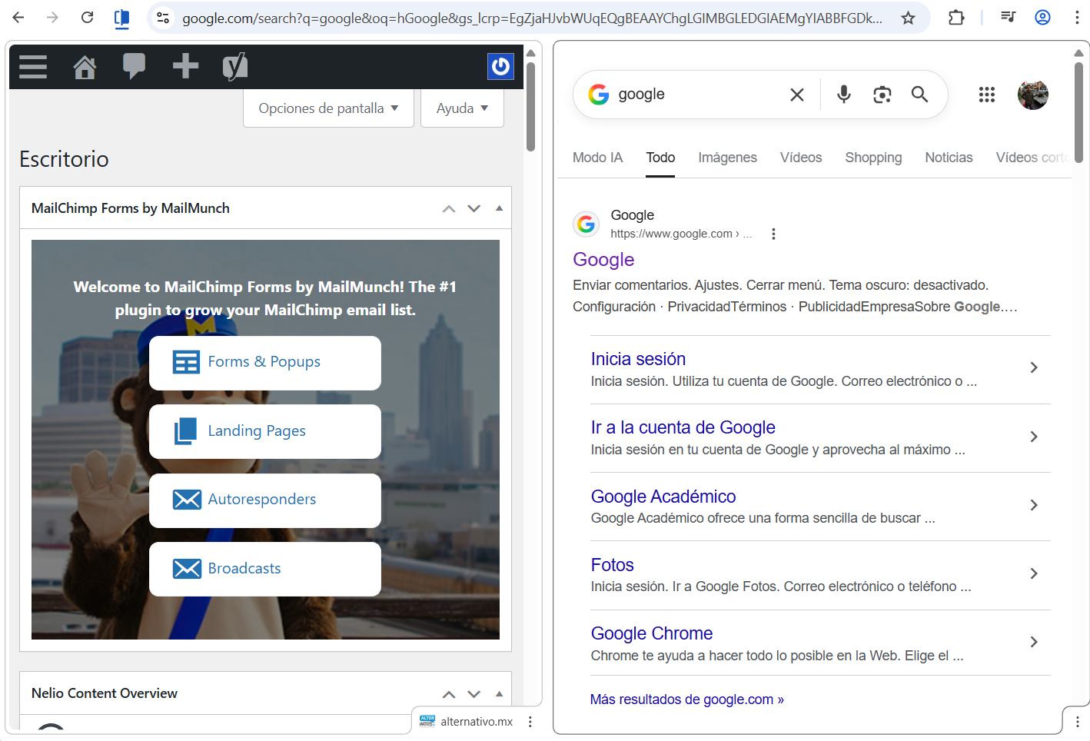1090x741 pixels.
Task: Click the Google pane vertical scrollbar
Action: [1078, 111]
